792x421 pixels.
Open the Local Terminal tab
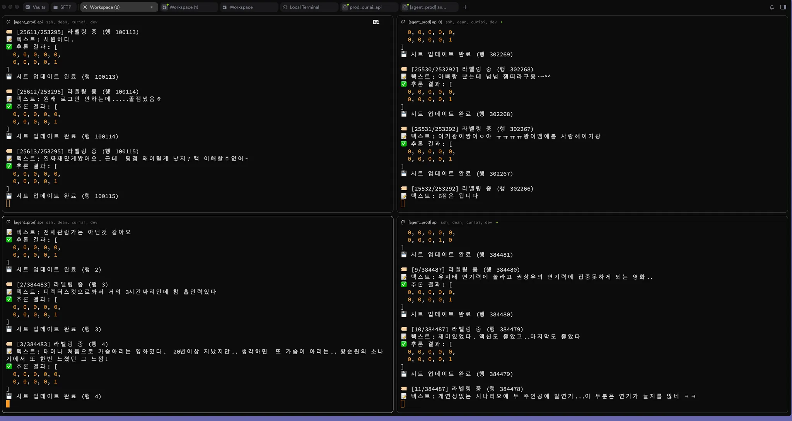[x=304, y=7]
